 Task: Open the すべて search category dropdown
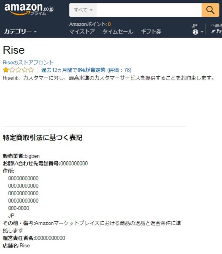click(x=83, y=10)
